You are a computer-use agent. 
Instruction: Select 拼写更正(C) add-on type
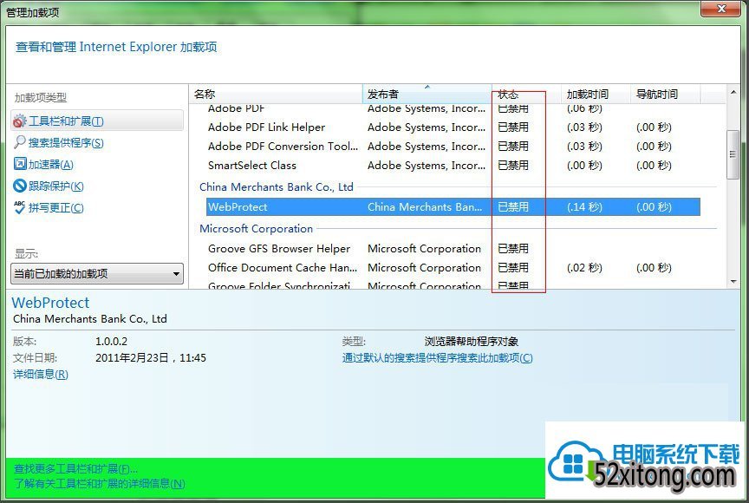55,208
